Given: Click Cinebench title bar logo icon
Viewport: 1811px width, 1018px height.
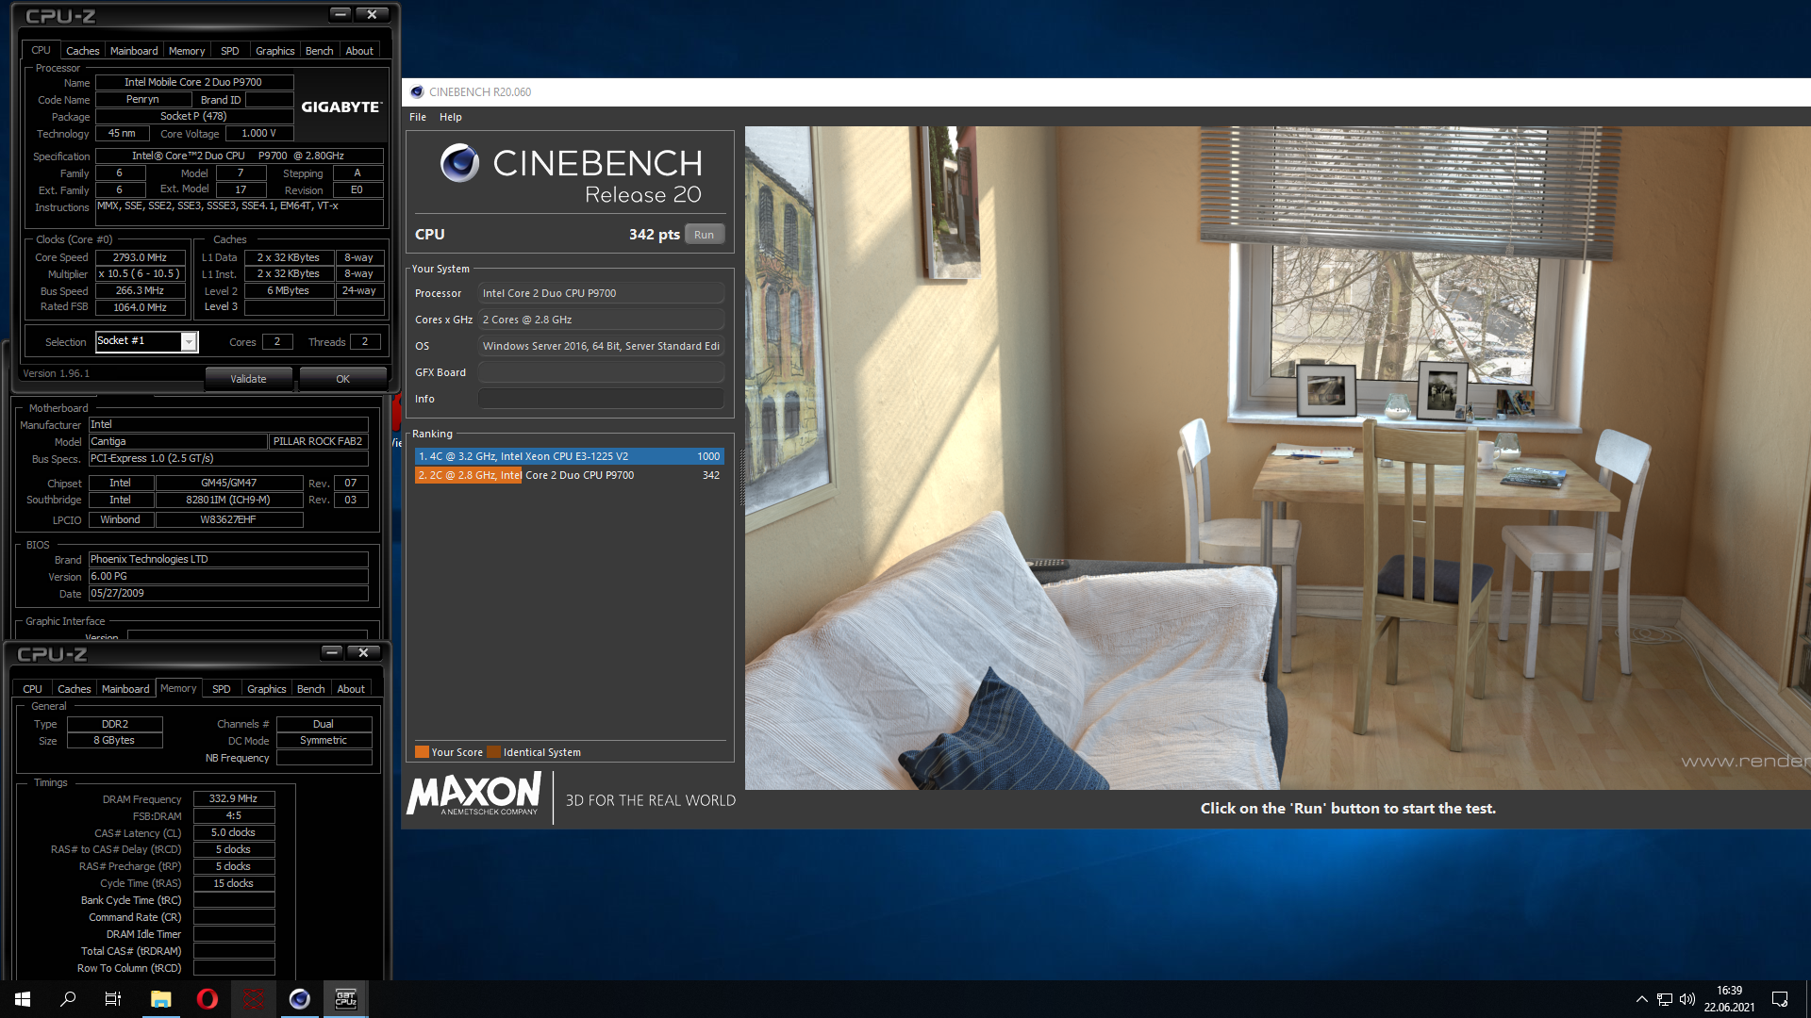Looking at the screenshot, I should coord(417,91).
